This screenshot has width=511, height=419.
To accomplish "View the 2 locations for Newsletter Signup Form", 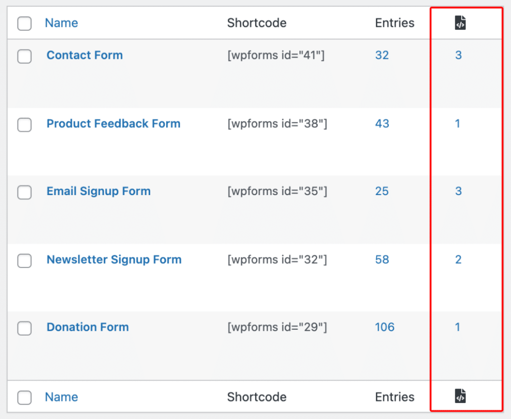I will coord(458,259).
